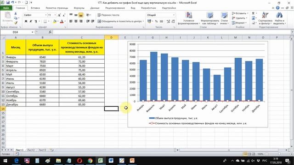294x165 pixels.
Task: Open Word from the taskbar
Action: click(111, 161)
